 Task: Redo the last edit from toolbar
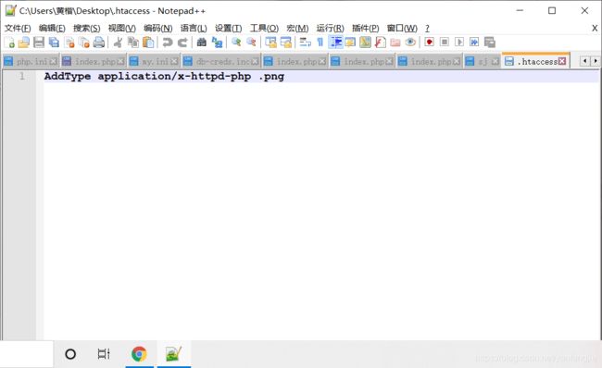pyautogui.click(x=182, y=43)
